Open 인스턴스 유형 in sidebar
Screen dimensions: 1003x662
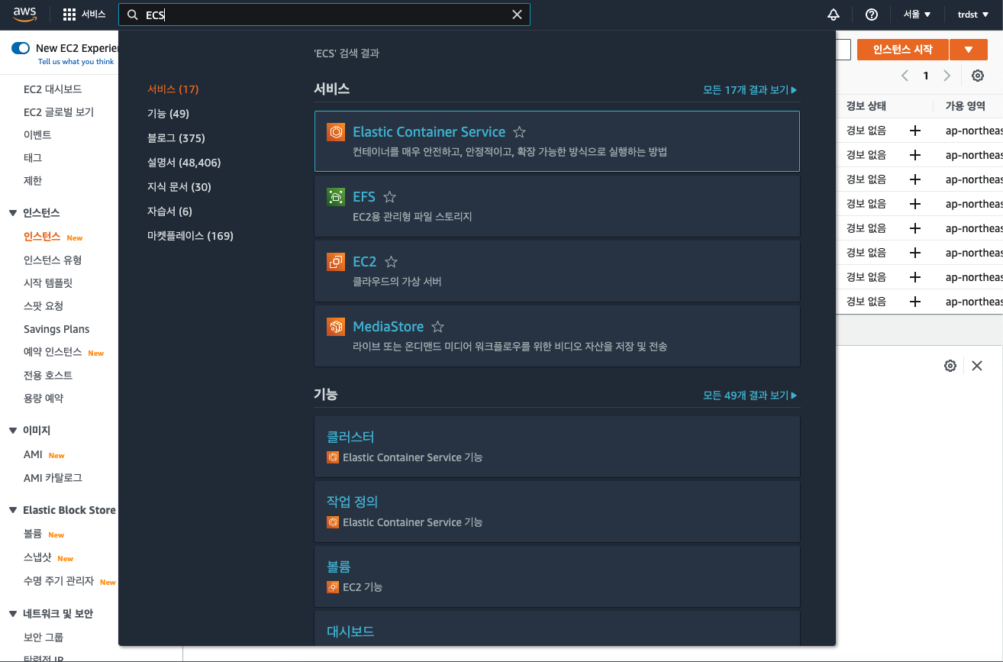(x=53, y=260)
